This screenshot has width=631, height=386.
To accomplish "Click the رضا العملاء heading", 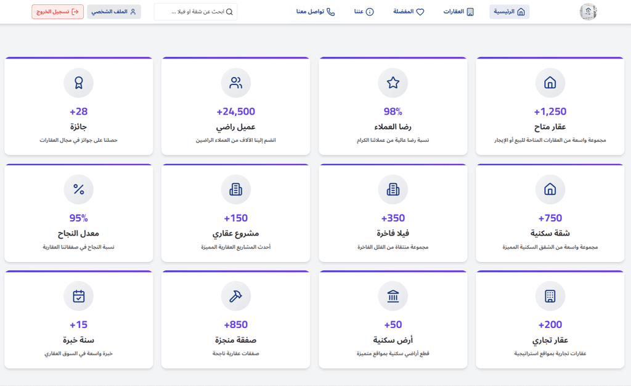I will [x=393, y=127].
